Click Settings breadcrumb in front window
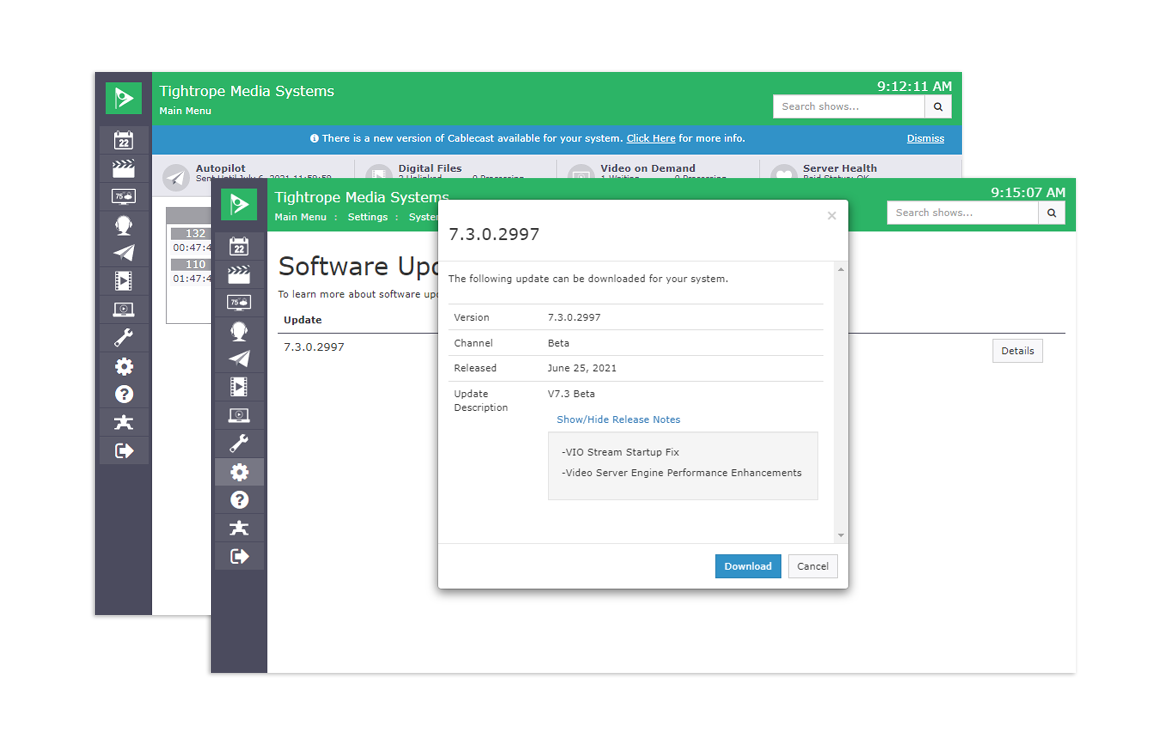 click(x=368, y=217)
